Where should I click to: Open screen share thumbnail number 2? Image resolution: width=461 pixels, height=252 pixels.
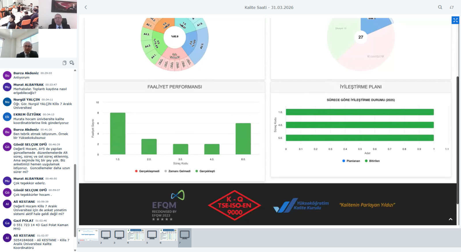(x=106, y=235)
